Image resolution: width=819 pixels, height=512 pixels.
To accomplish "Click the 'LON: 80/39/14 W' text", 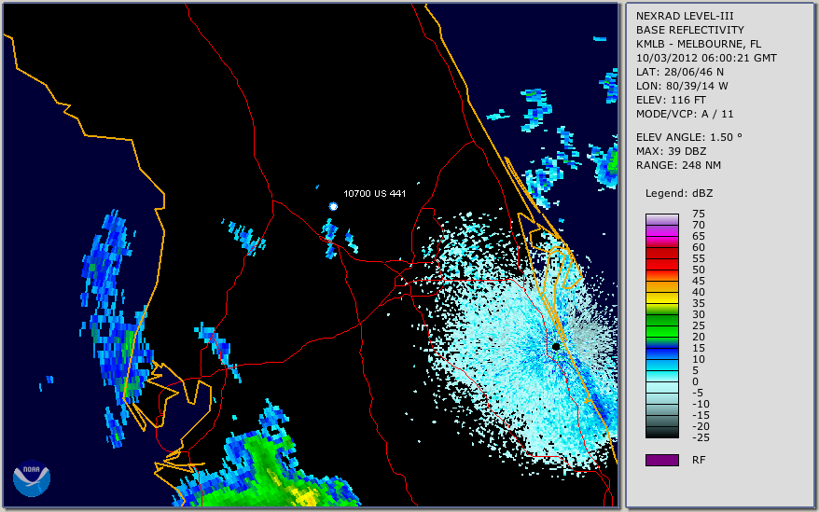I will tap(682, 86).
